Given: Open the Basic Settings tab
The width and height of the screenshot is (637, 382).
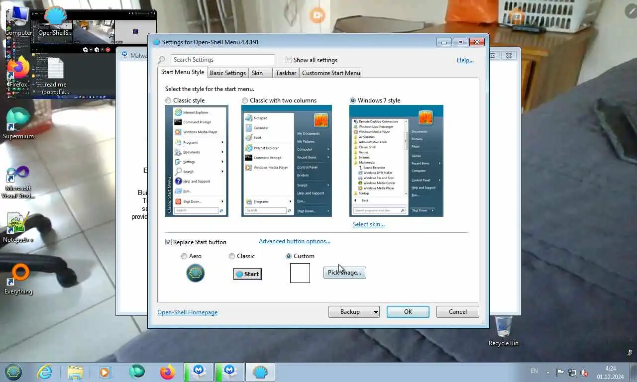Looking at the screenshot, I should point(228,73).
